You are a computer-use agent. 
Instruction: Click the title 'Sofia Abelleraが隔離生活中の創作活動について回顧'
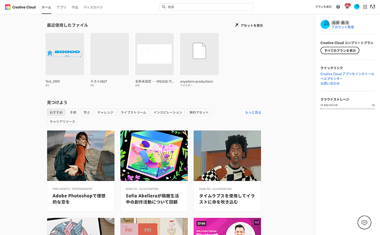tap(152, 199)
